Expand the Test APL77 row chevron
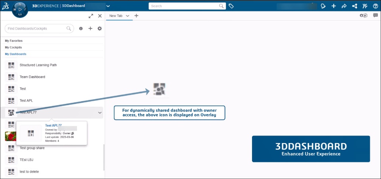Image resolution: width=381 pixels, height=179 pixels. click(100, 113)
